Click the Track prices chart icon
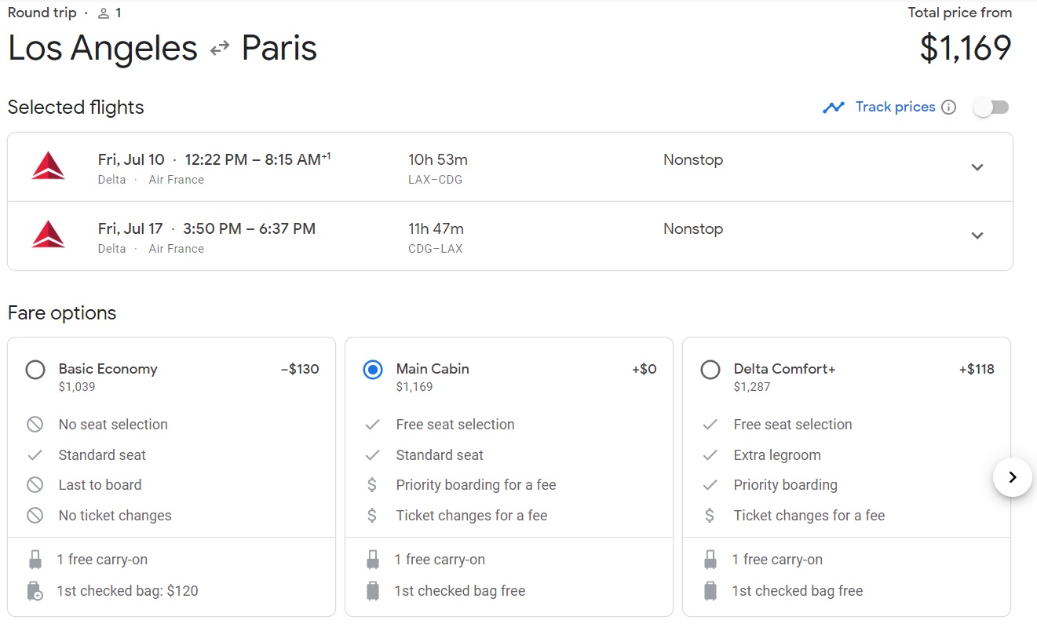Viewport: 1037px width, 624px height. 833,108
